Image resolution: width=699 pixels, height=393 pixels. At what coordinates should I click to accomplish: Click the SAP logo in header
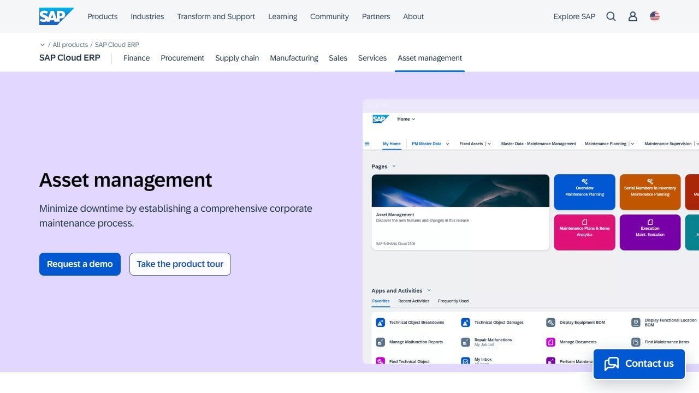pos(56,16)
